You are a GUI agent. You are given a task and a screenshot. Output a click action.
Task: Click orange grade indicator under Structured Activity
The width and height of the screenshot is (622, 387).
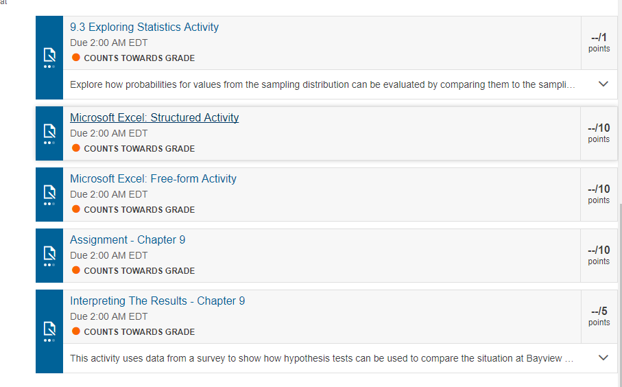pos(75,148)
